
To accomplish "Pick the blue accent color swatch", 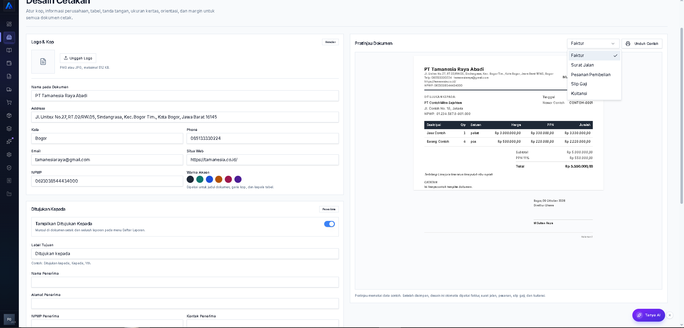I will [209, 179].
